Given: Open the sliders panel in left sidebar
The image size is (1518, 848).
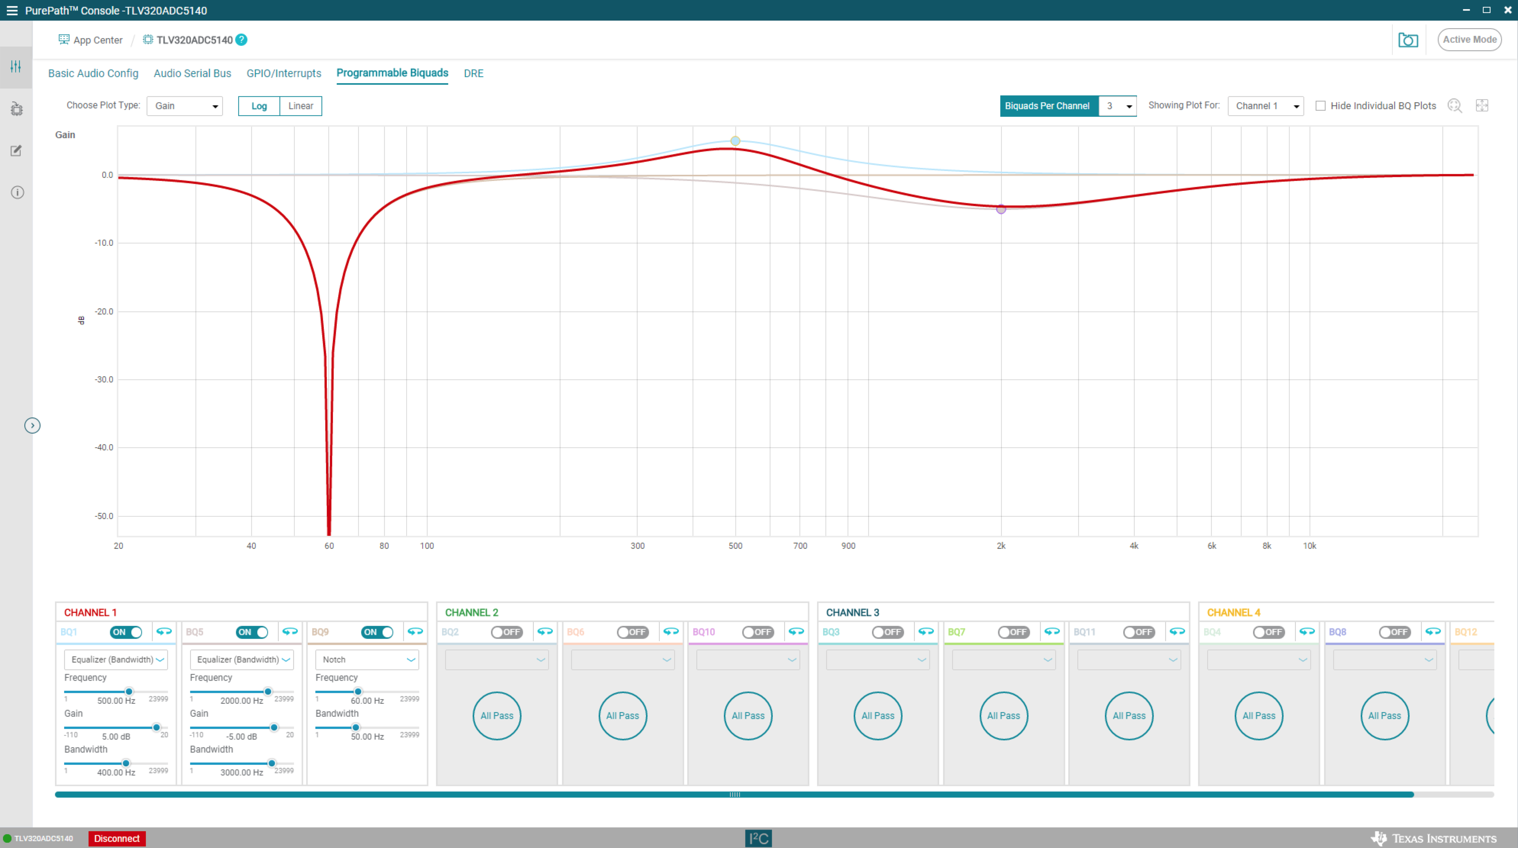Looking at the screenshot, I should click(16, 66).
